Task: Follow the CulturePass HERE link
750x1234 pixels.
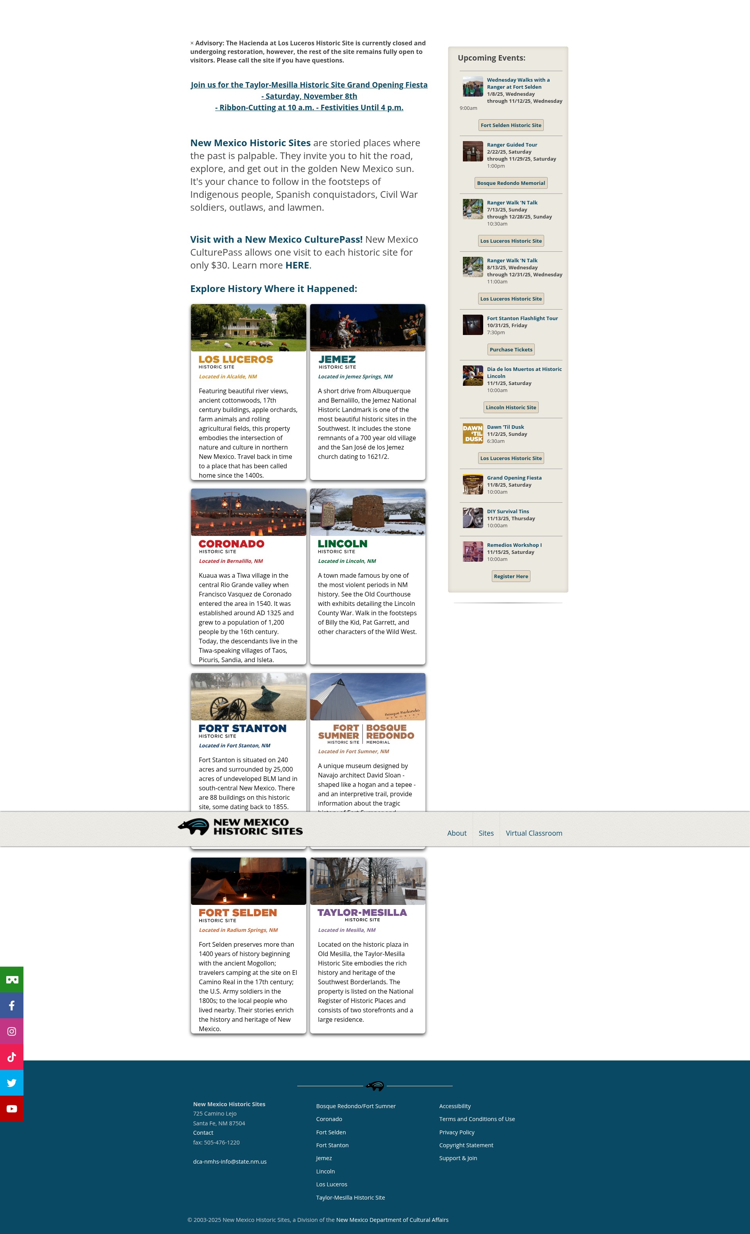Action: tap(297, 265)
